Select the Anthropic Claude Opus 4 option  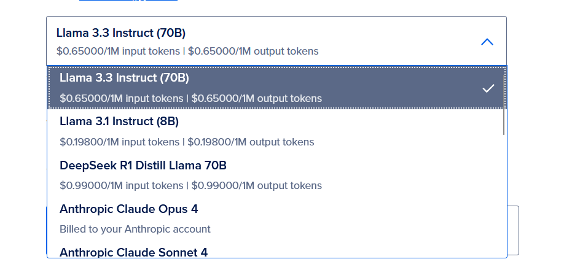pos(128,209)
